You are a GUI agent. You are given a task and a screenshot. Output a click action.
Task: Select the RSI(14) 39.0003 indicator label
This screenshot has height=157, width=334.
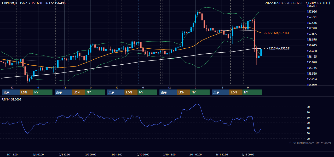pyautogui.click(x=12, y=99)
